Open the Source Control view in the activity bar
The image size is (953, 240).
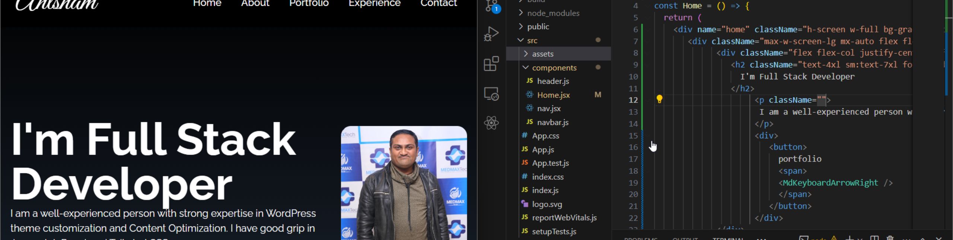492,6
